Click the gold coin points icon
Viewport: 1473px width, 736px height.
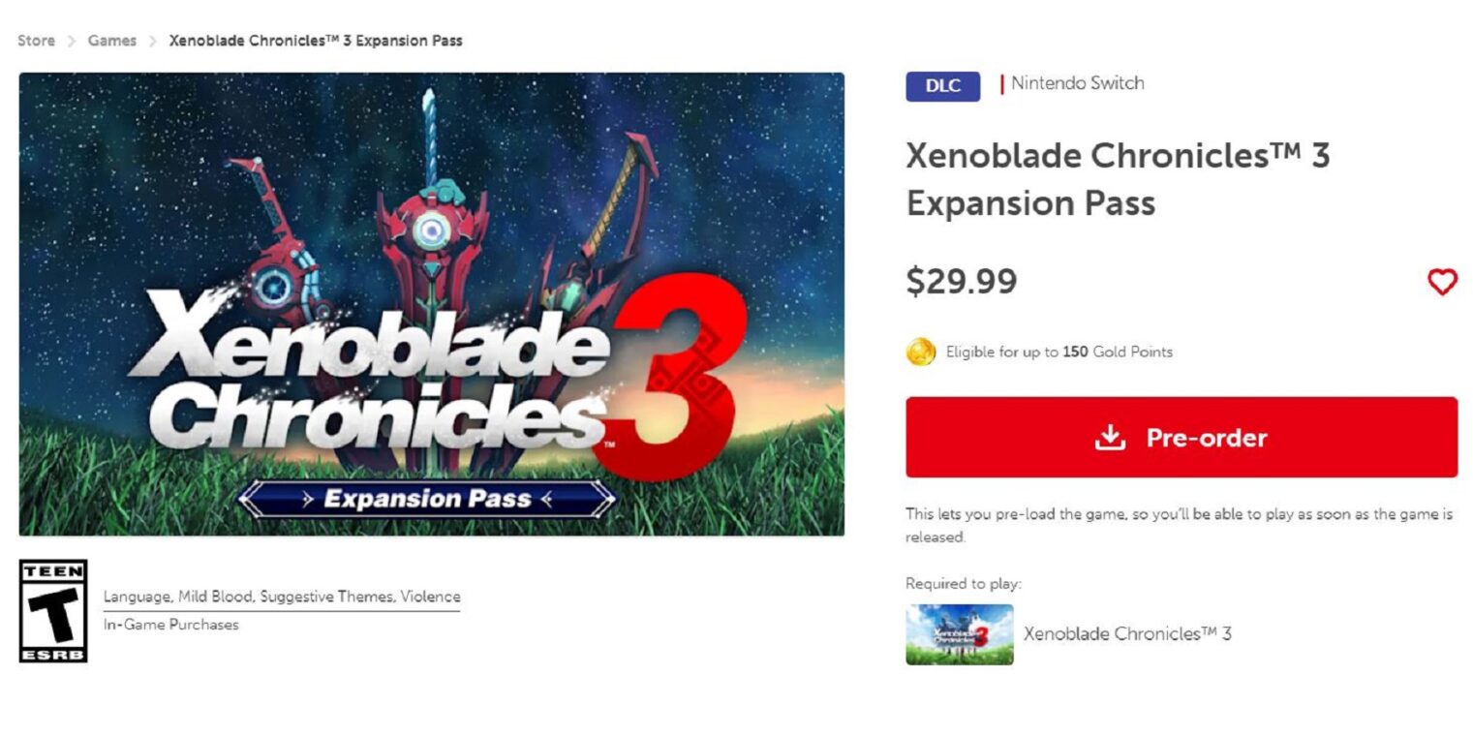(x=920, y=352)
